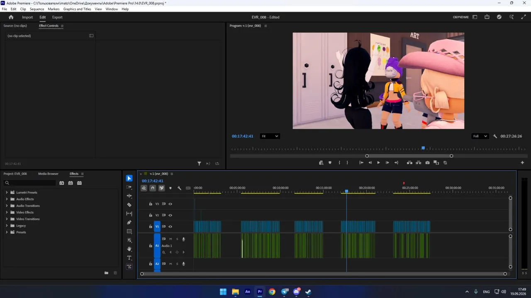
Task: Toggle lock on track V1
Action: coord(151,226)
